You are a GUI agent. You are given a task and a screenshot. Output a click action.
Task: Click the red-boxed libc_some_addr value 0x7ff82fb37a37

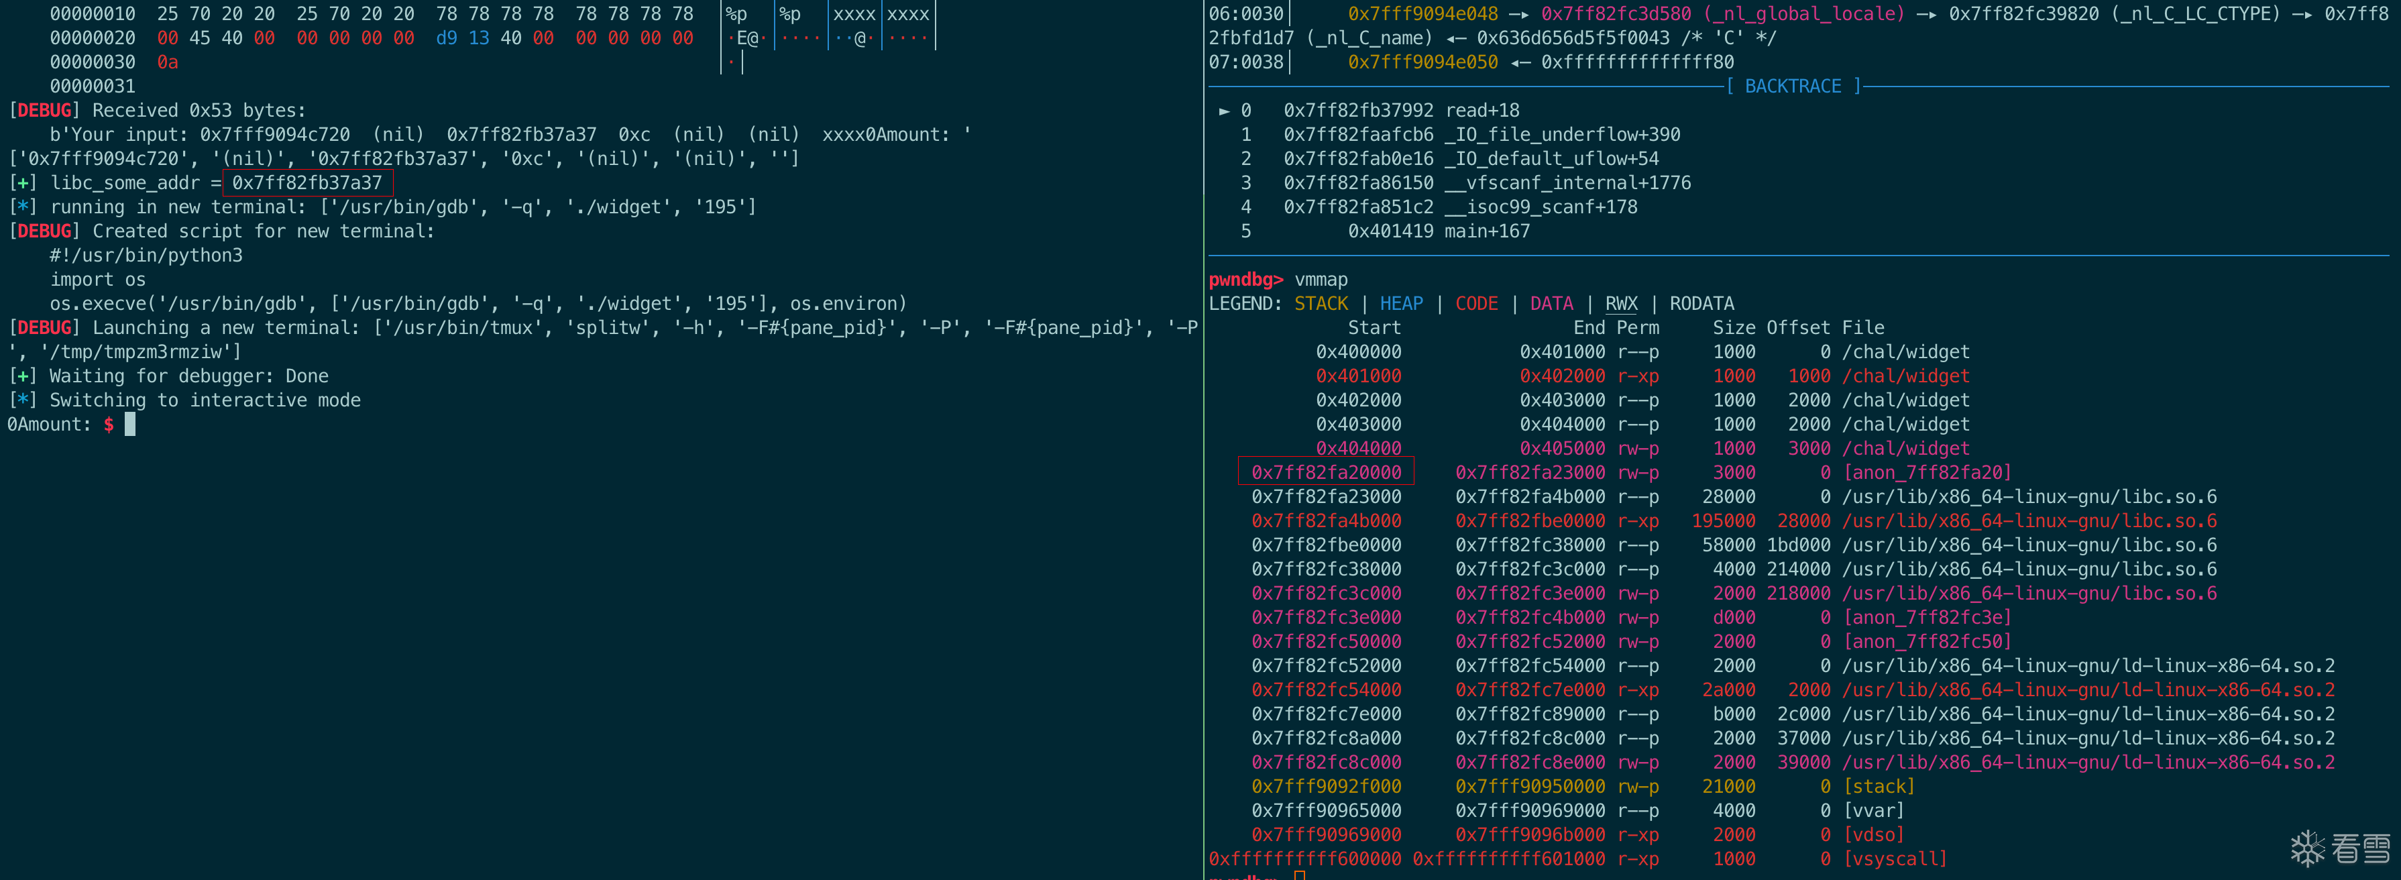coord(306,182)
